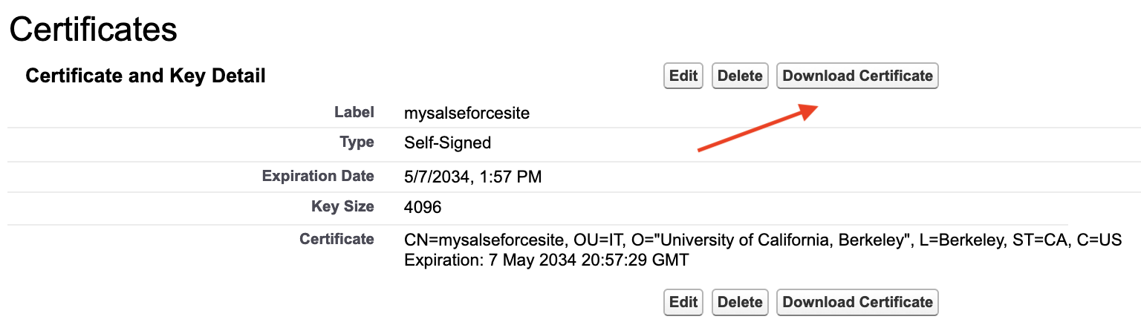Viewport: 1141px width, 325px height.
Task: Click the Label field name
Action: click(354, 113)
